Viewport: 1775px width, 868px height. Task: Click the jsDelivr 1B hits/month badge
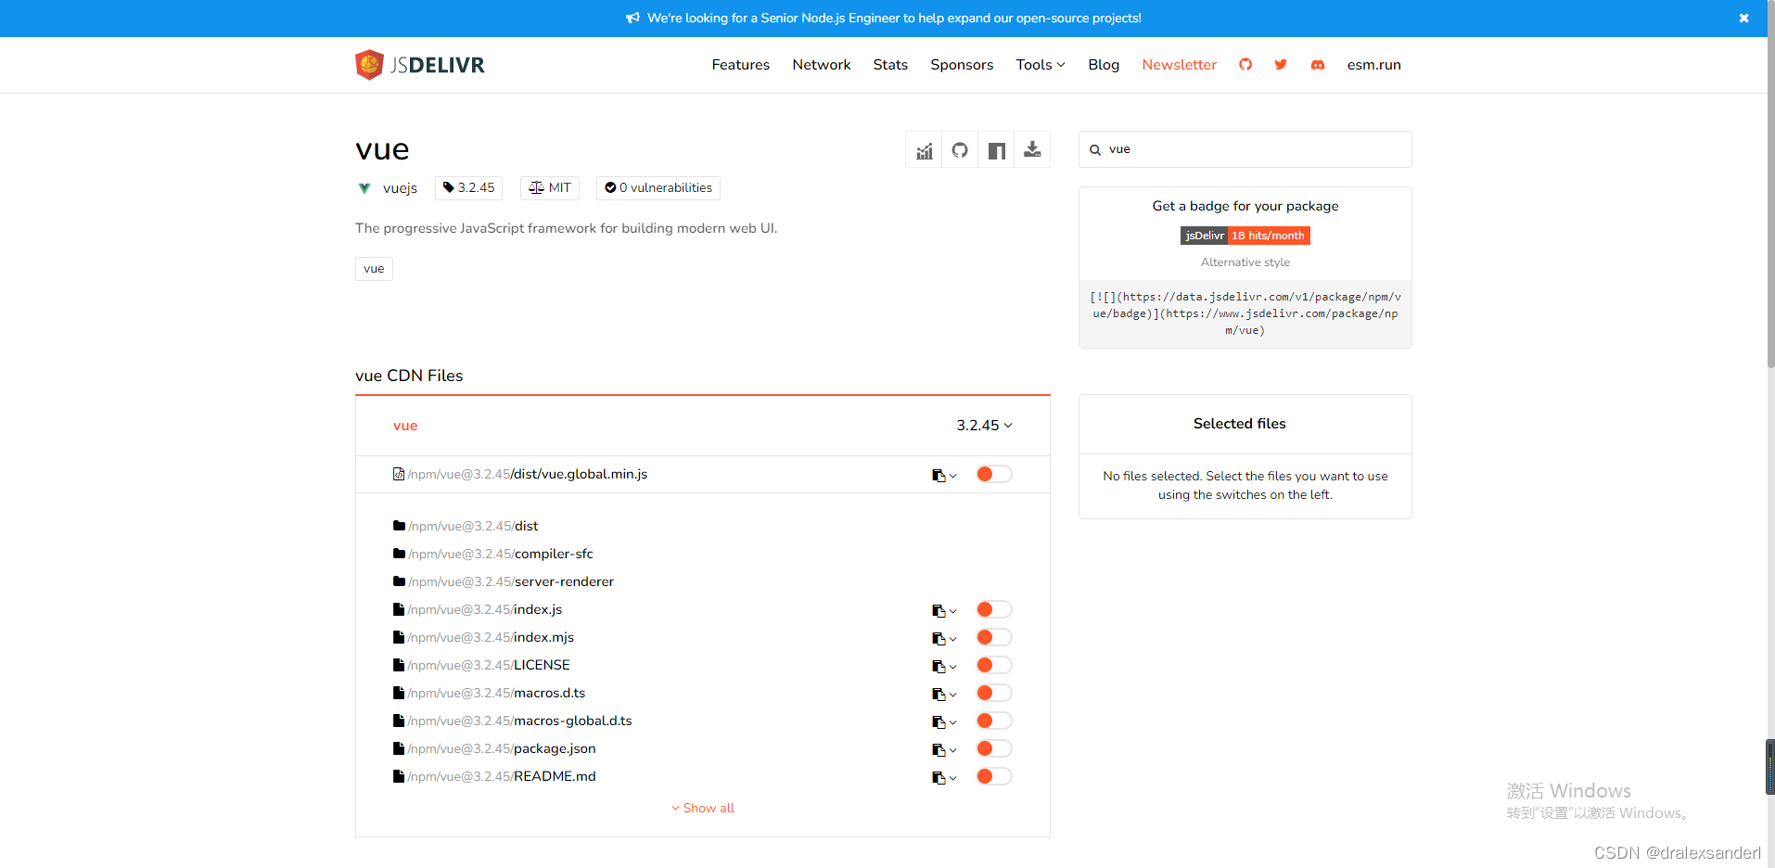click(x=1245, y=236)
